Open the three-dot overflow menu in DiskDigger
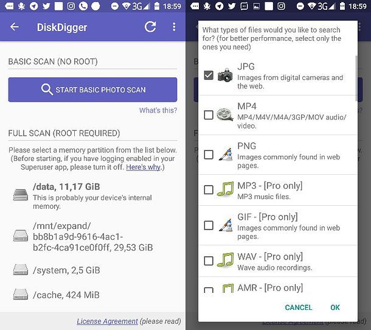This screenshot has height=330, width=371. [174, 27]
